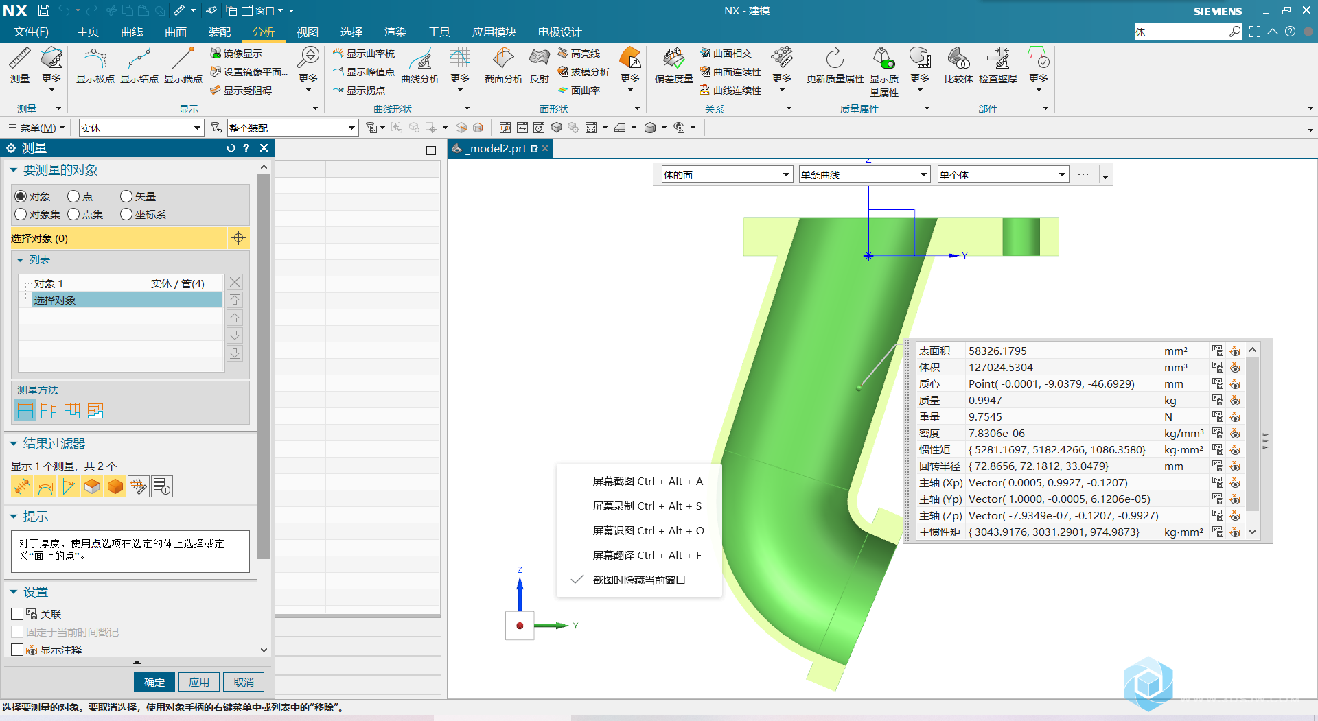The width and height of the screenshot is (1318, 721).
Task: Collapse the 列表 section
Action: coord(20,260)
